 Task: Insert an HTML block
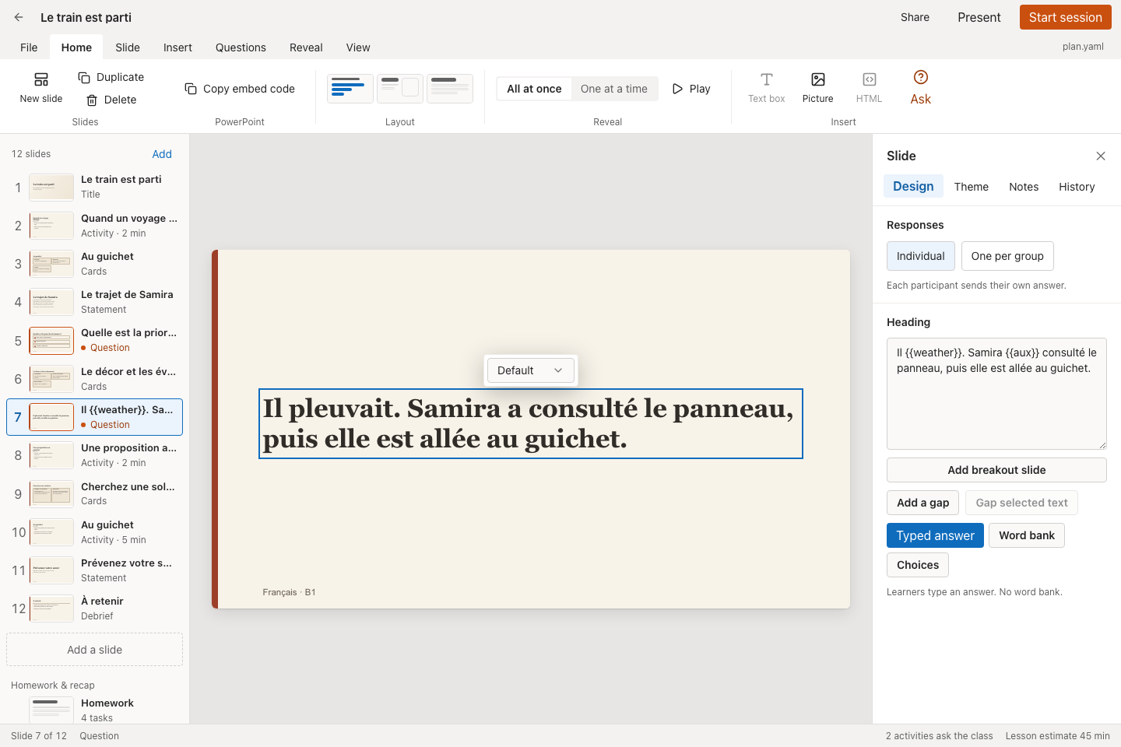(x=870, y=87)
